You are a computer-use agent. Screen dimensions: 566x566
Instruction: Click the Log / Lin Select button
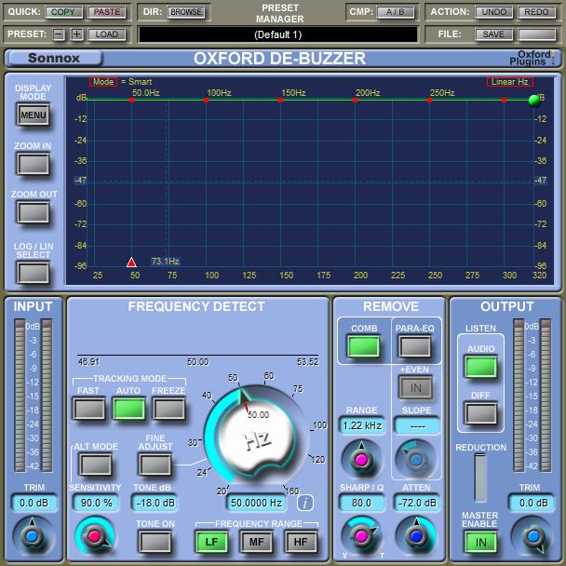click(34, 273)
